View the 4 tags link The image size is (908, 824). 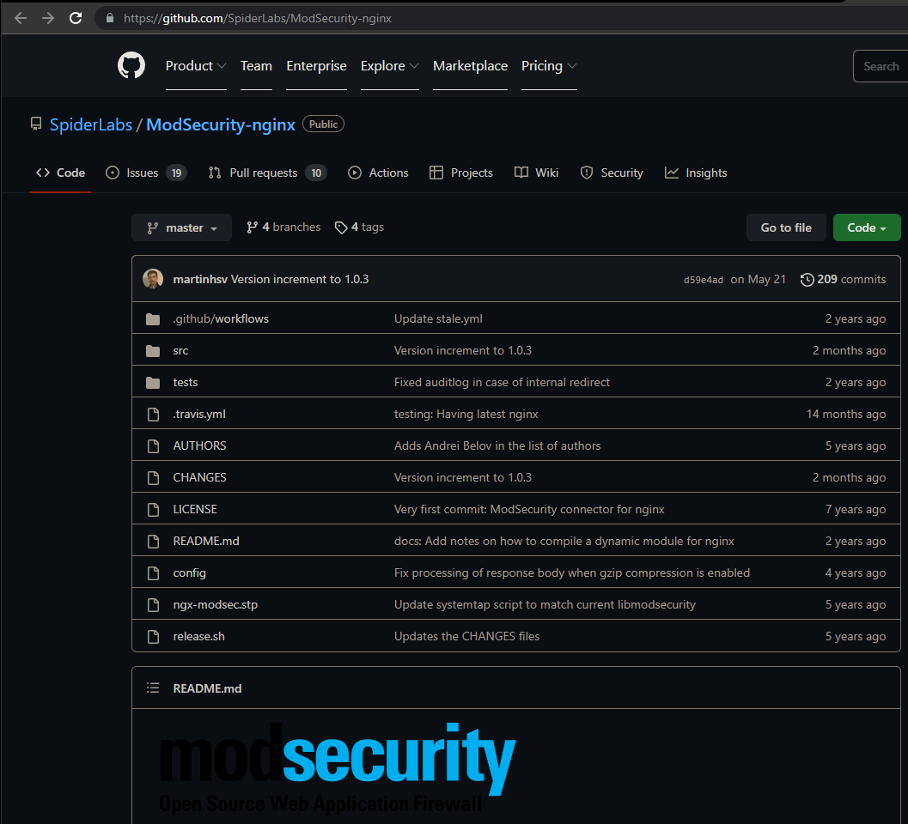[x=359, y=227]
